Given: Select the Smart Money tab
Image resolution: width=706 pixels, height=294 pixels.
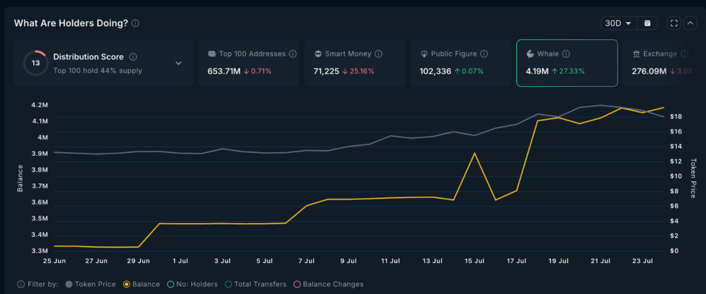Looking at the screenshot, I should 355,63.
